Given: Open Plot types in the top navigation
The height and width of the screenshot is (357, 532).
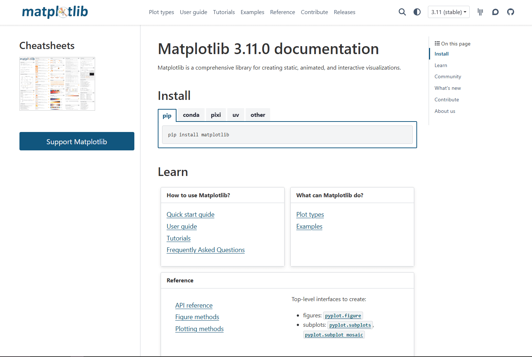Looking at the screenshot, I should [161, 12].
